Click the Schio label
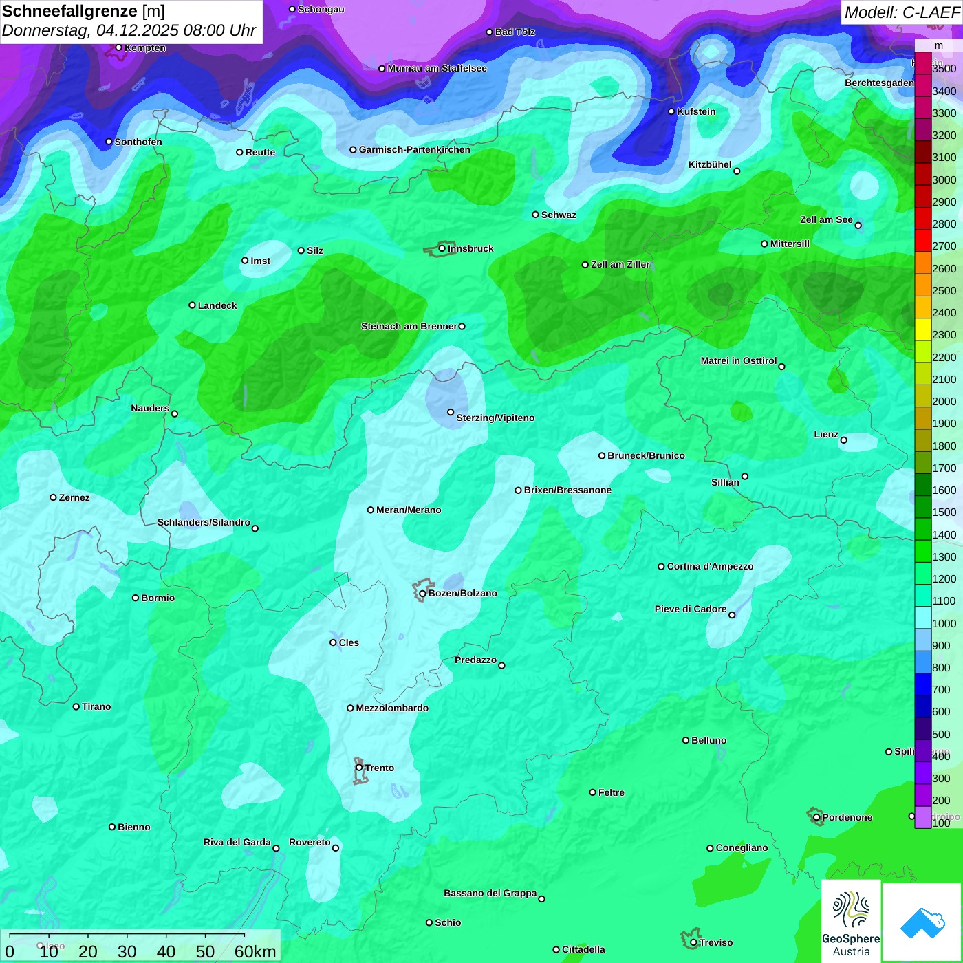 [x=448, y=922]
